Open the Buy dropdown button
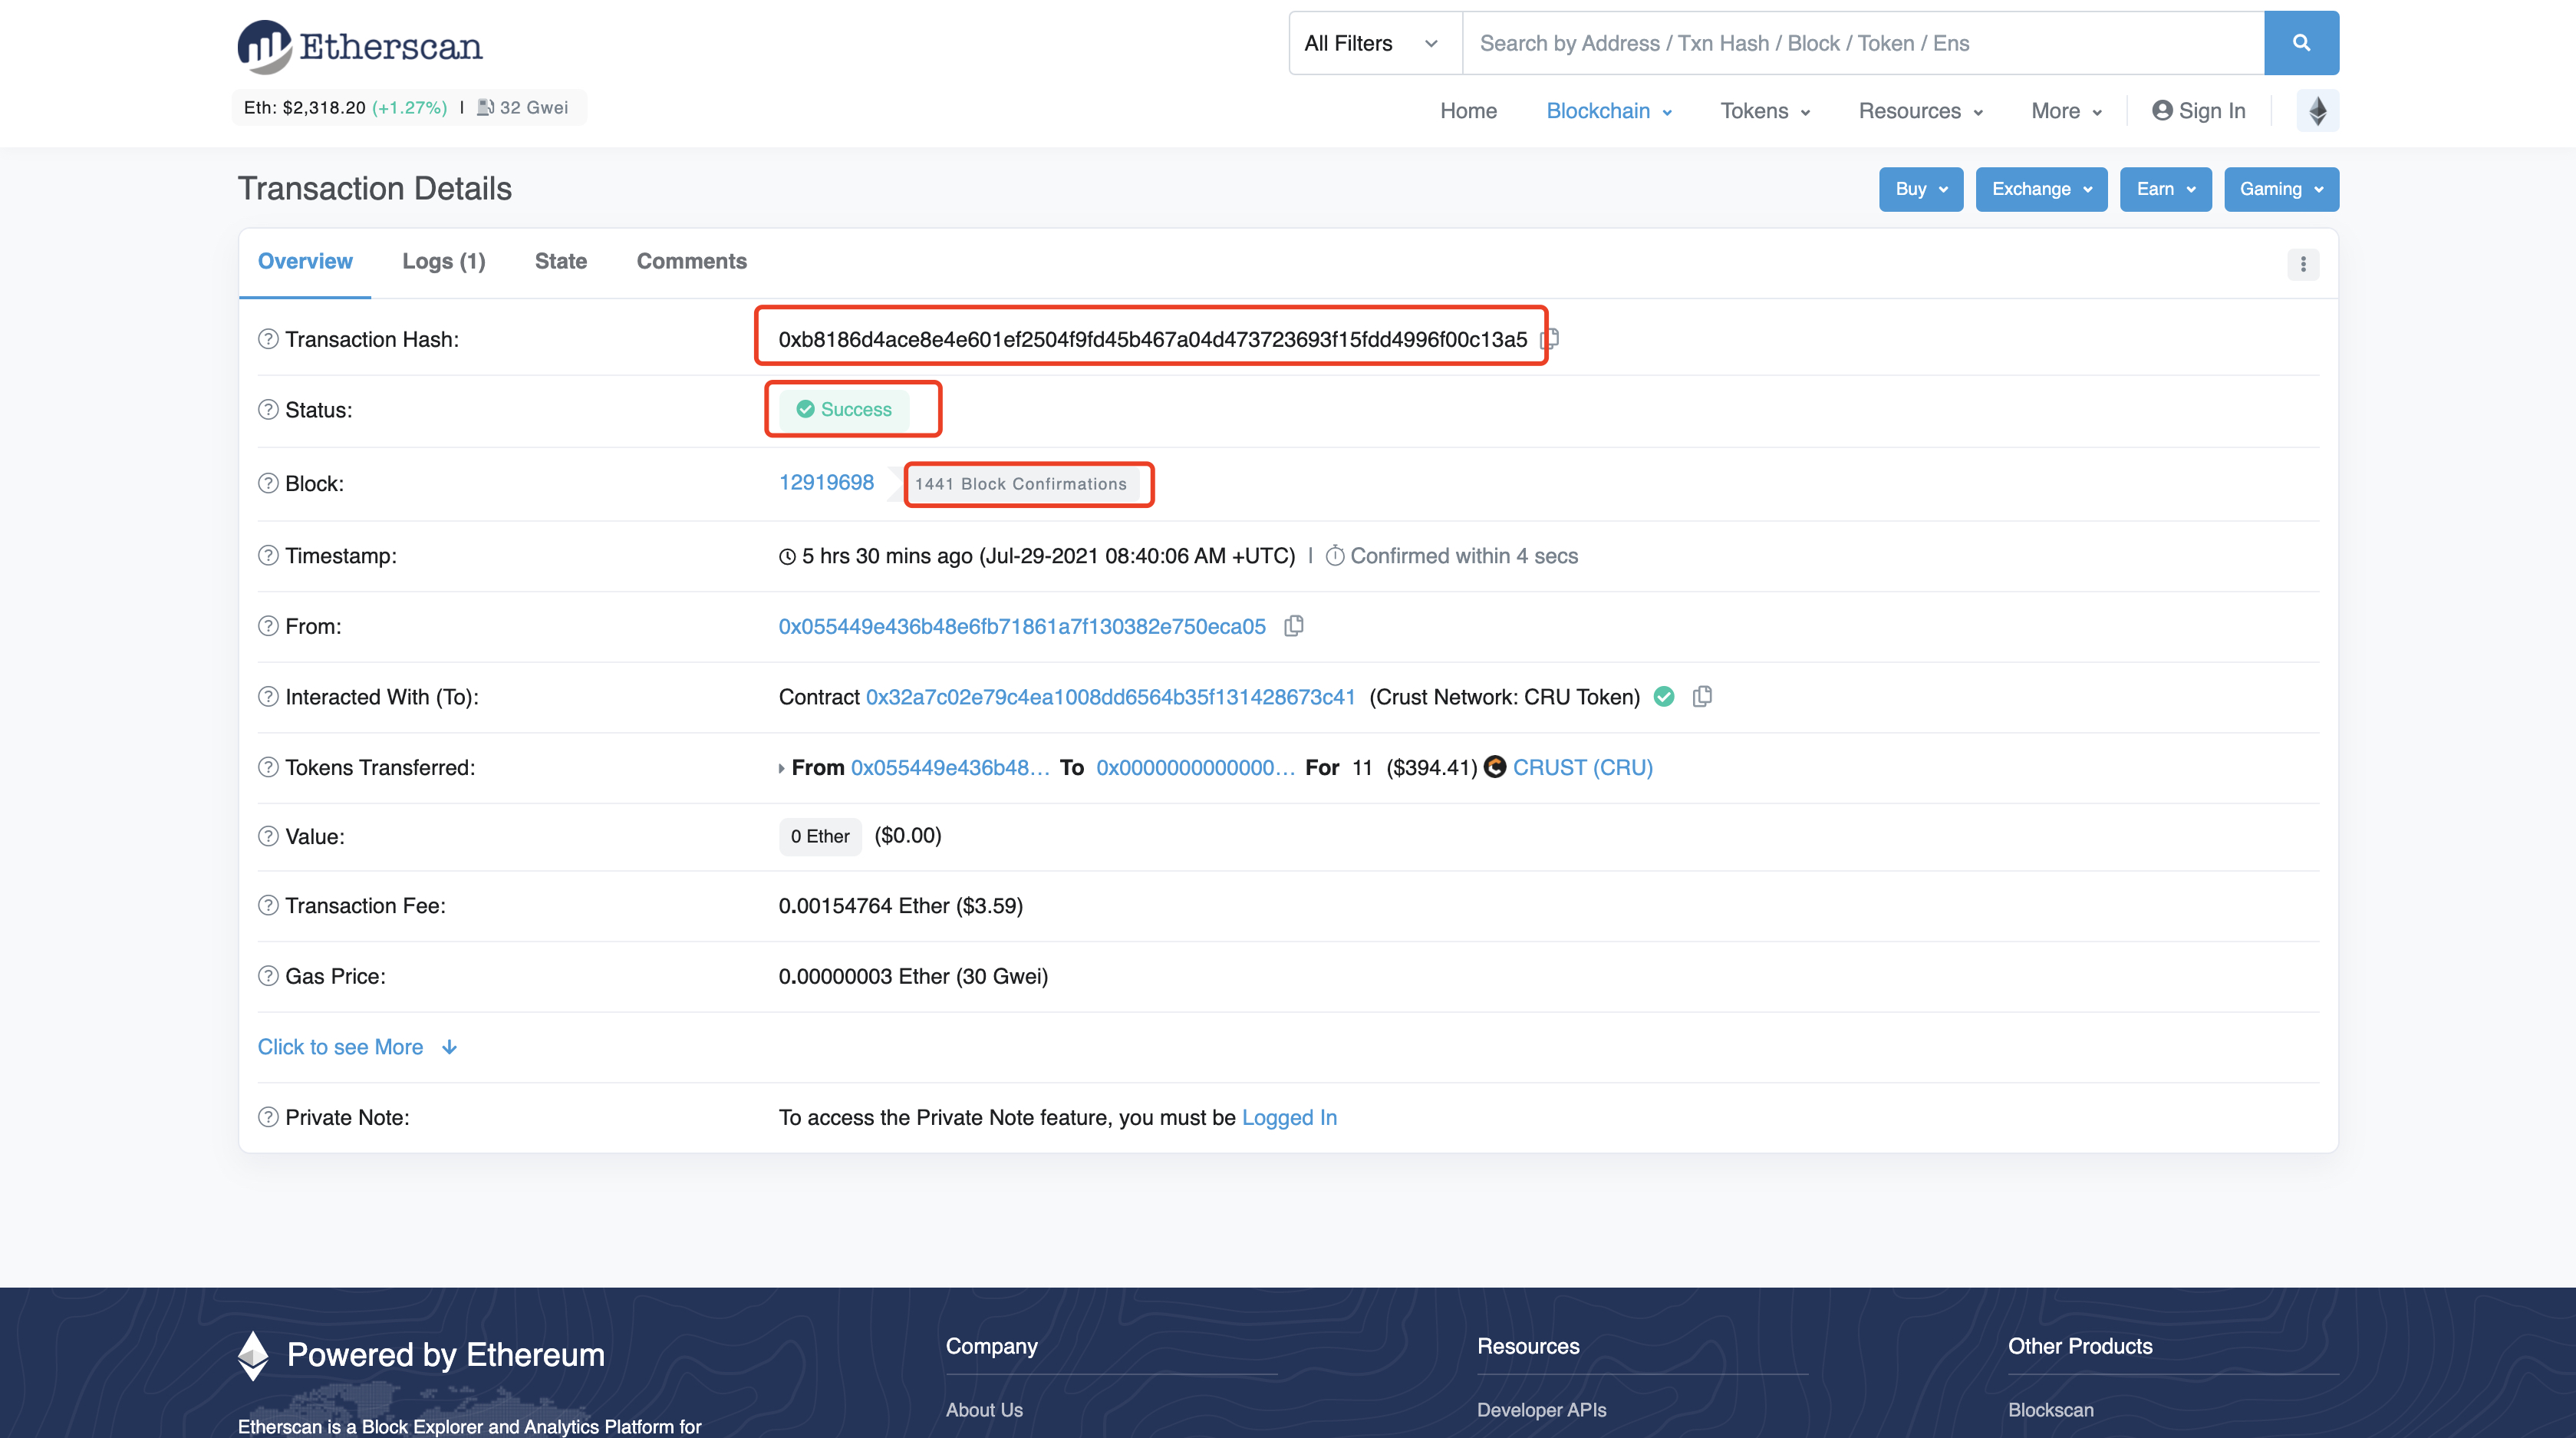Viewport: 2576px width, 1438px height. pos(1921,189)
